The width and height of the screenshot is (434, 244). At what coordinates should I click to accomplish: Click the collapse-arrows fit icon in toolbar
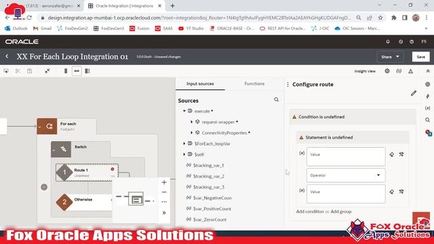coord(47,71)
